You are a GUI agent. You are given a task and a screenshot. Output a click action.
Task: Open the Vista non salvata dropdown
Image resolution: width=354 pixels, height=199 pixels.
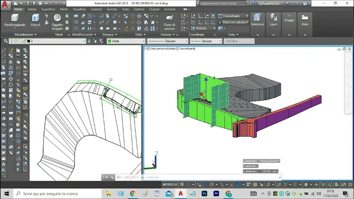pyautogui.click(x=233, y=22)
